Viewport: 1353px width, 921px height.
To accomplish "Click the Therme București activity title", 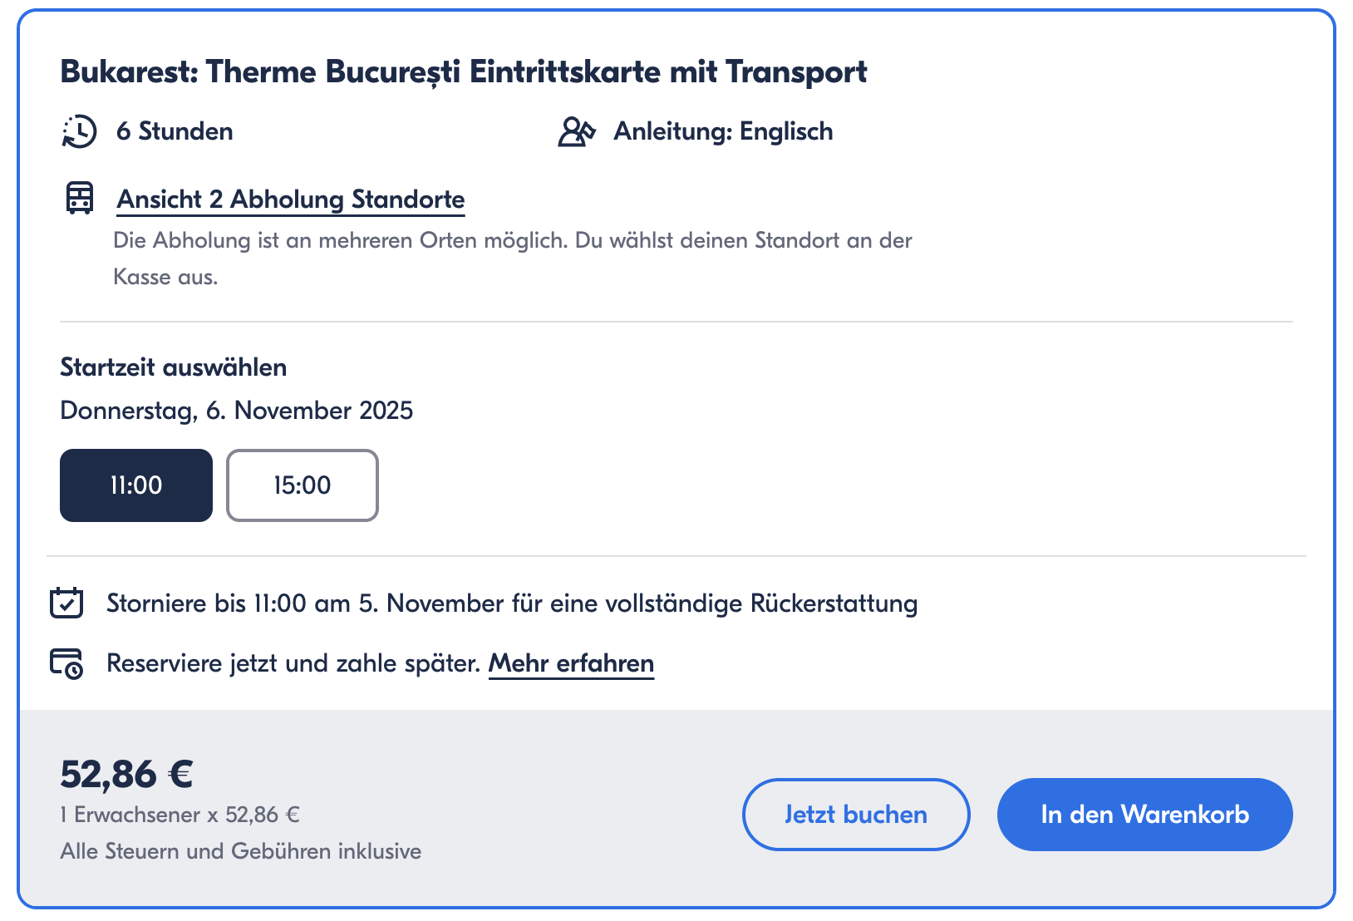I will click(x=463, y=72).
